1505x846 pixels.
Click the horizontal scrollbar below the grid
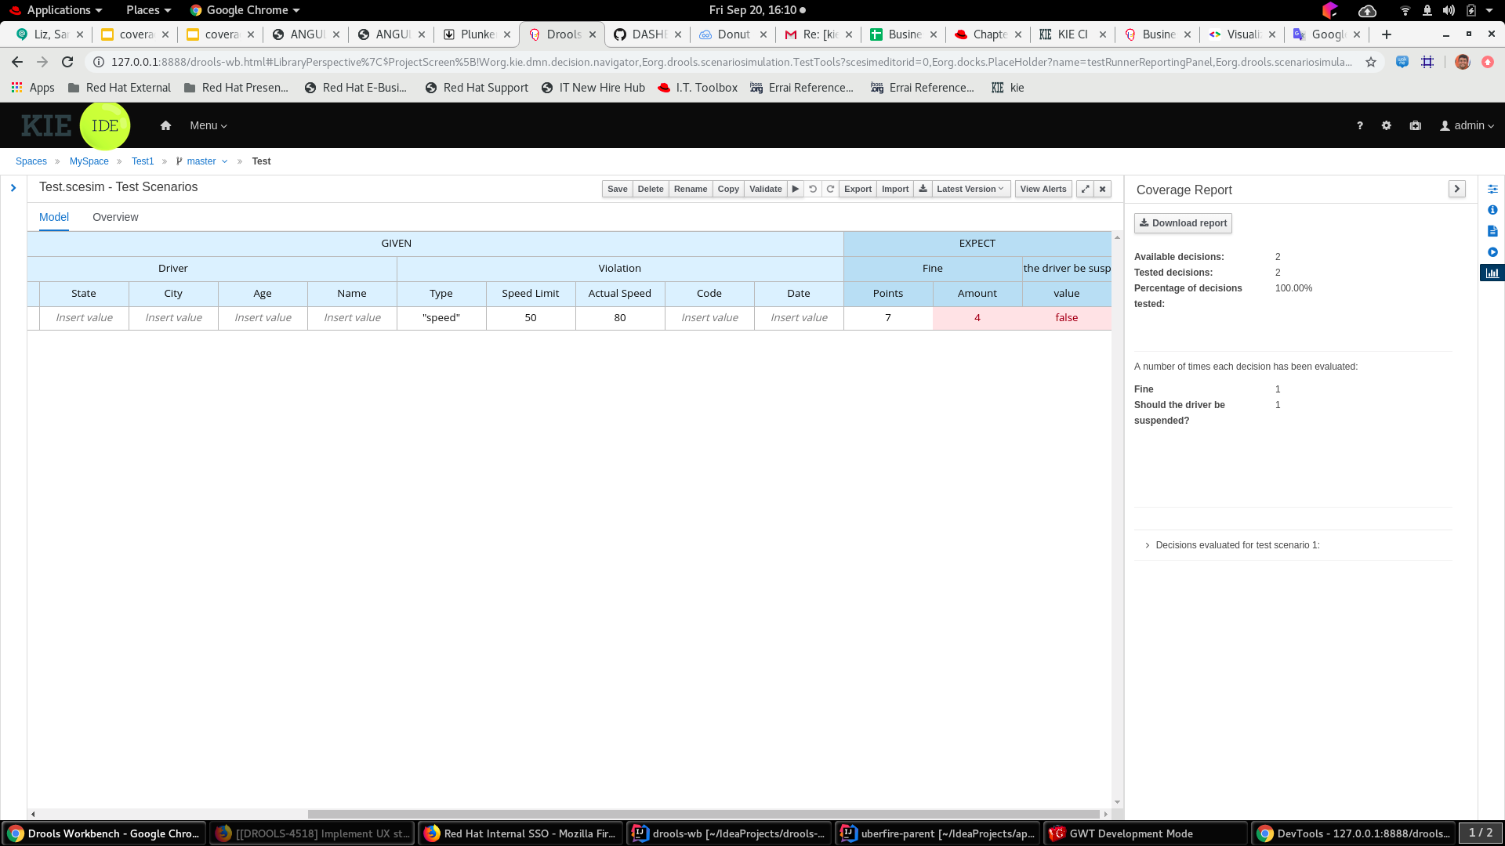[703, 814]
